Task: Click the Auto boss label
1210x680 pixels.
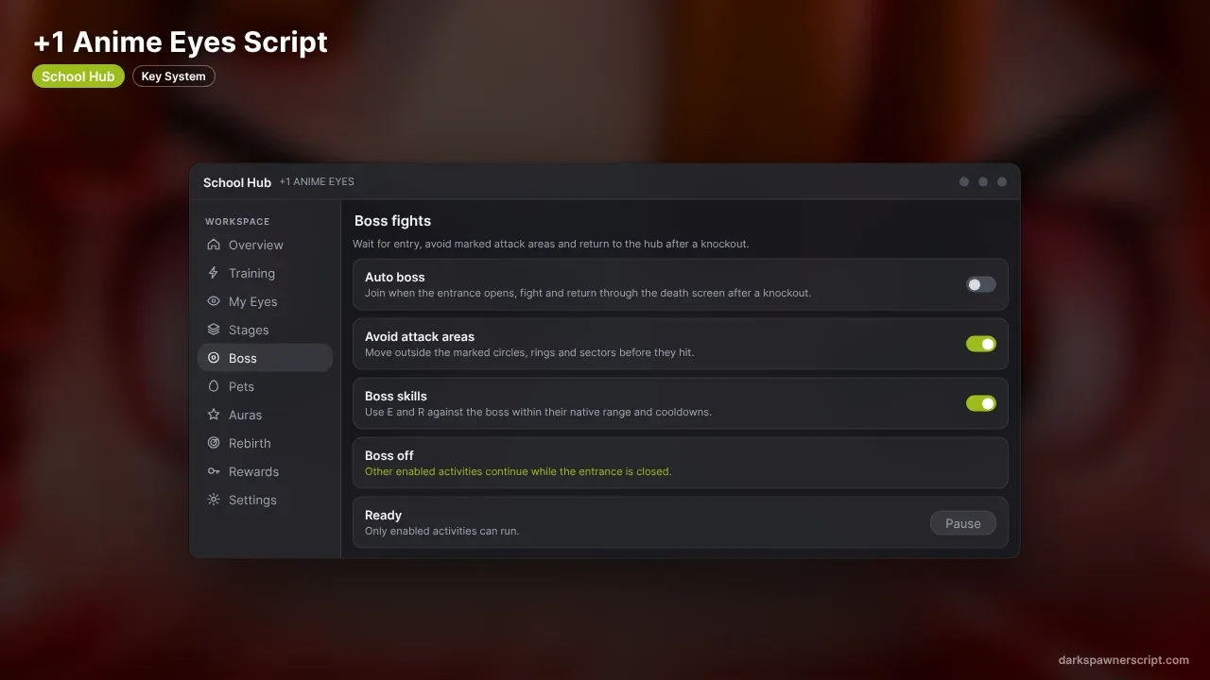Action: point(395,278)
